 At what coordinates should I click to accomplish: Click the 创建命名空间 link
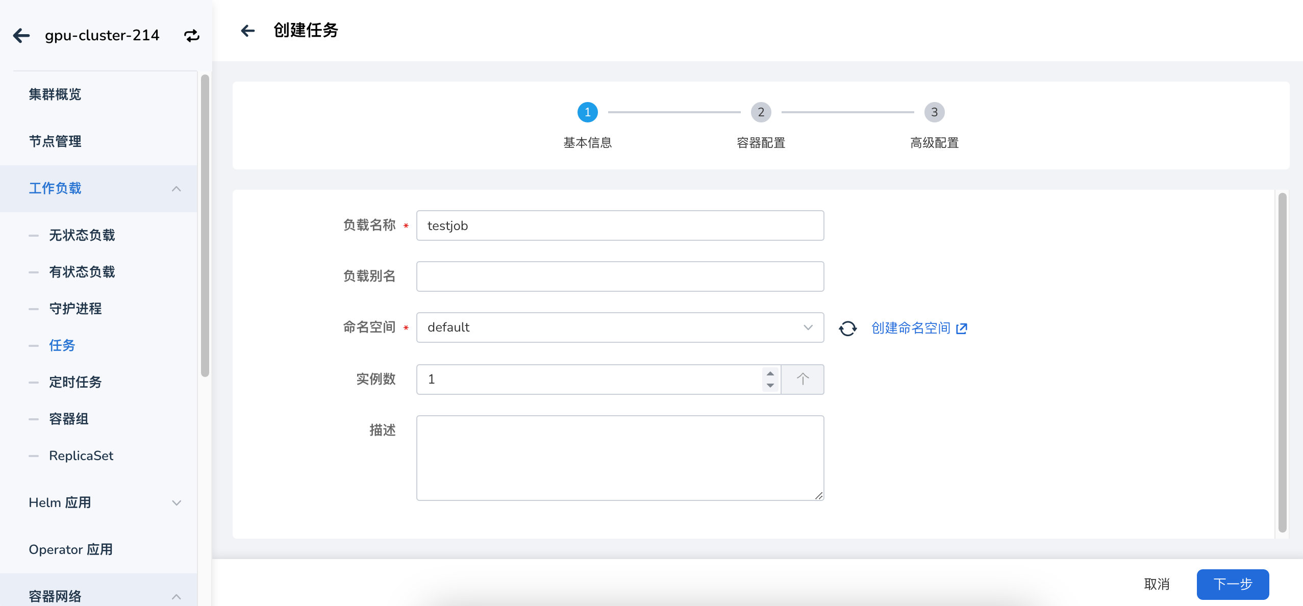coord(911,328)
